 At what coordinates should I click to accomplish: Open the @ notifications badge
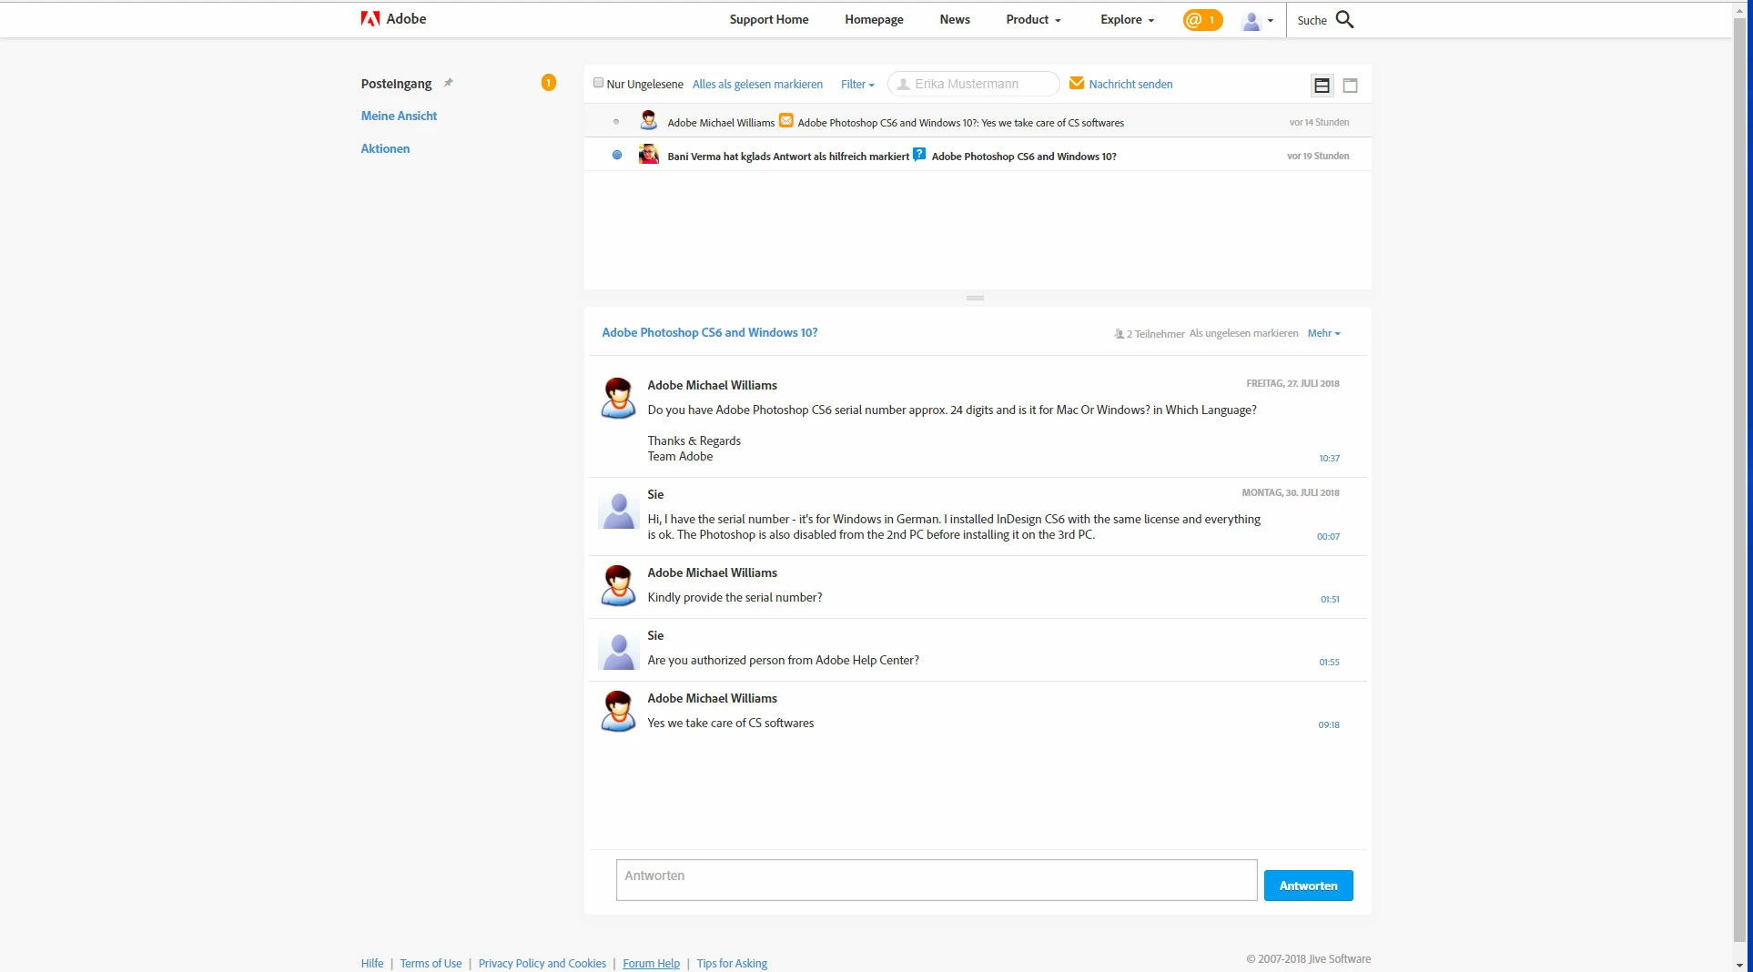pyautogui.click(x=1202, y=20)
